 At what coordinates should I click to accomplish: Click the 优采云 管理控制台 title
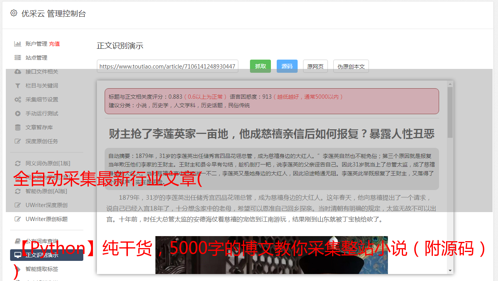pyautogui.click(x=53, y=14)
